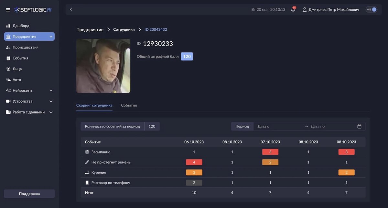This screenshot has width=388, height=208.
Task: Click the user profile icon
Action: pyautogui.click(x=304, y=10)
